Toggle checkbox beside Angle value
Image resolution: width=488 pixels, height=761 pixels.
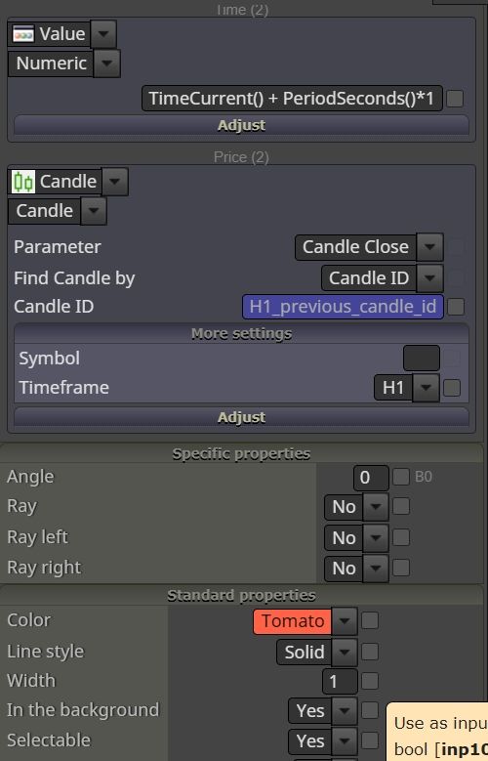coord(401,477)
